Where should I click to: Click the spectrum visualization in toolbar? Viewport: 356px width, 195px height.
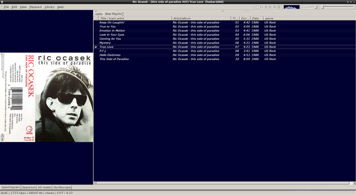tap(291, 7)
